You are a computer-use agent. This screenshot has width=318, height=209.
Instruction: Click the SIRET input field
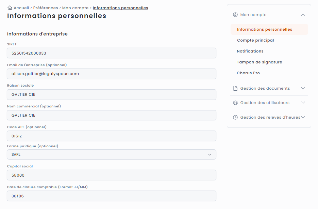click(x=112, y=53)
